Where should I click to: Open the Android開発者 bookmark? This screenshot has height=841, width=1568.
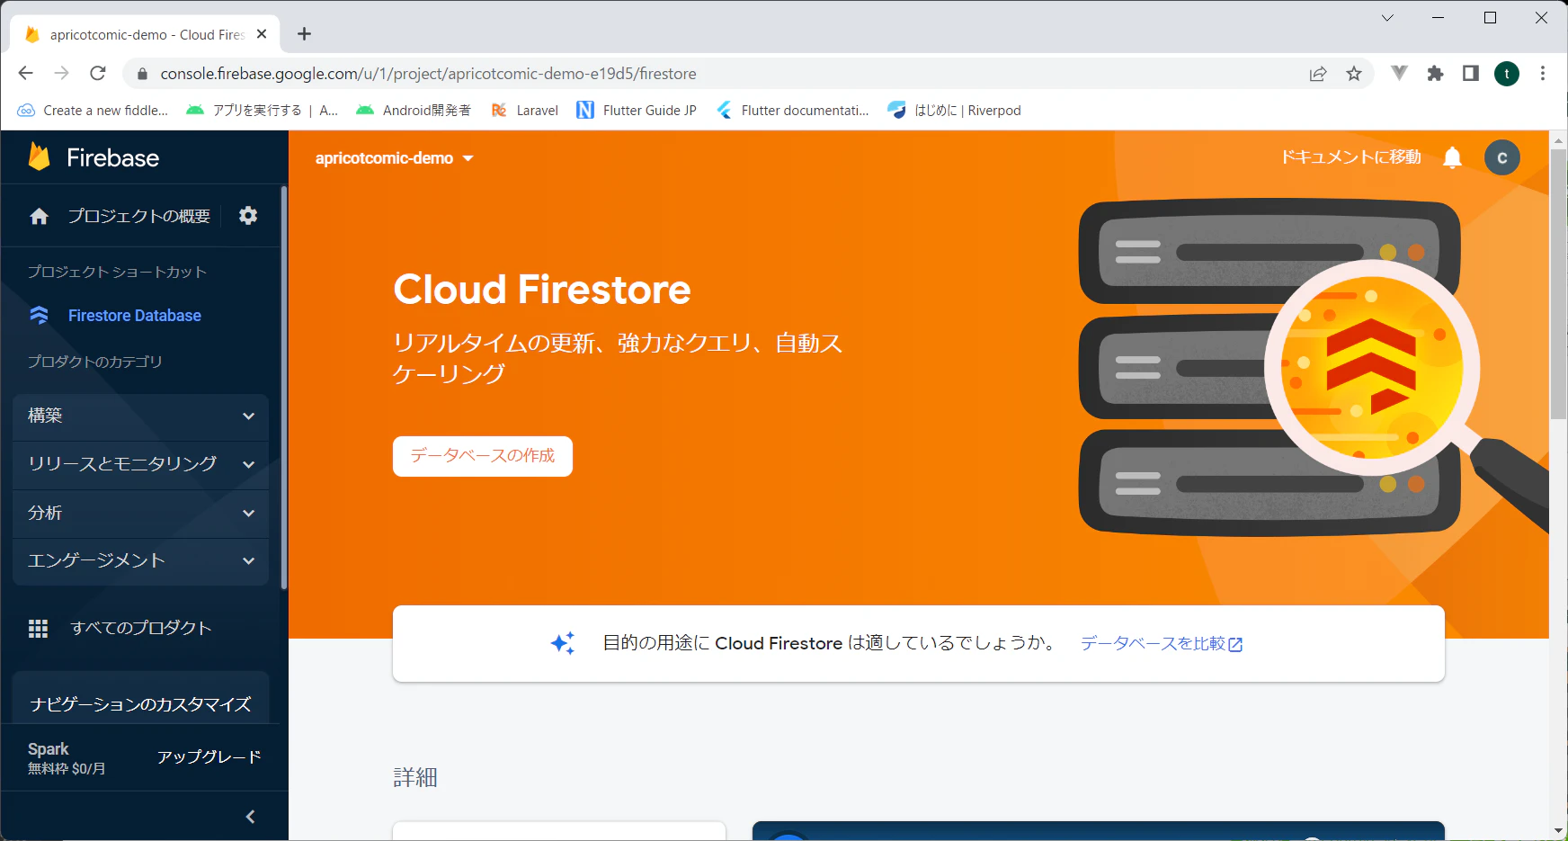(x=414, y=111)
